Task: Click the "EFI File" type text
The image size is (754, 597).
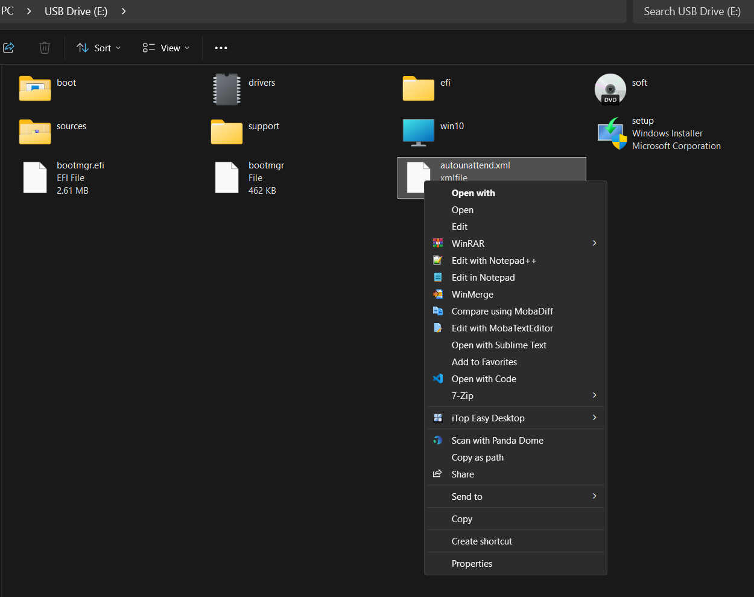Action: click(x=71, y=178)
